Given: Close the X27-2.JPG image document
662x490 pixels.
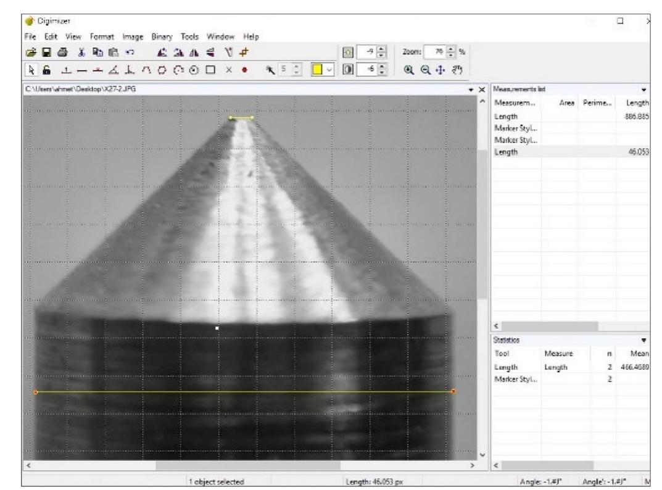Looking at the screenshot, I should pos(482,89).
